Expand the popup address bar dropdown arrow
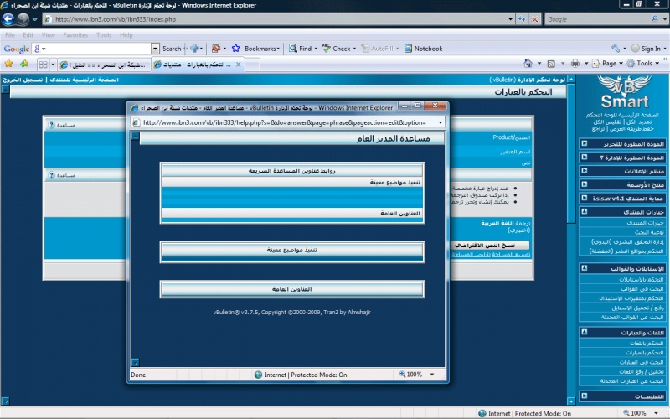Image resolution: width=670 pixels, height=419 pixels. coord(441,122)
